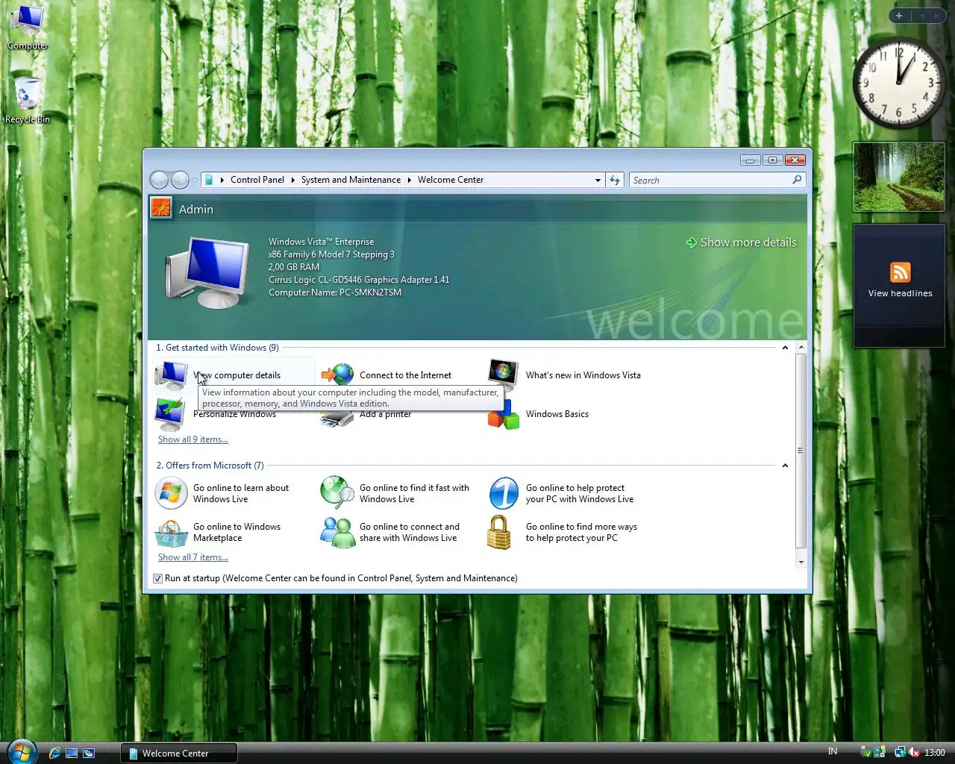Click the address bar location folder icon

(210, 180)
